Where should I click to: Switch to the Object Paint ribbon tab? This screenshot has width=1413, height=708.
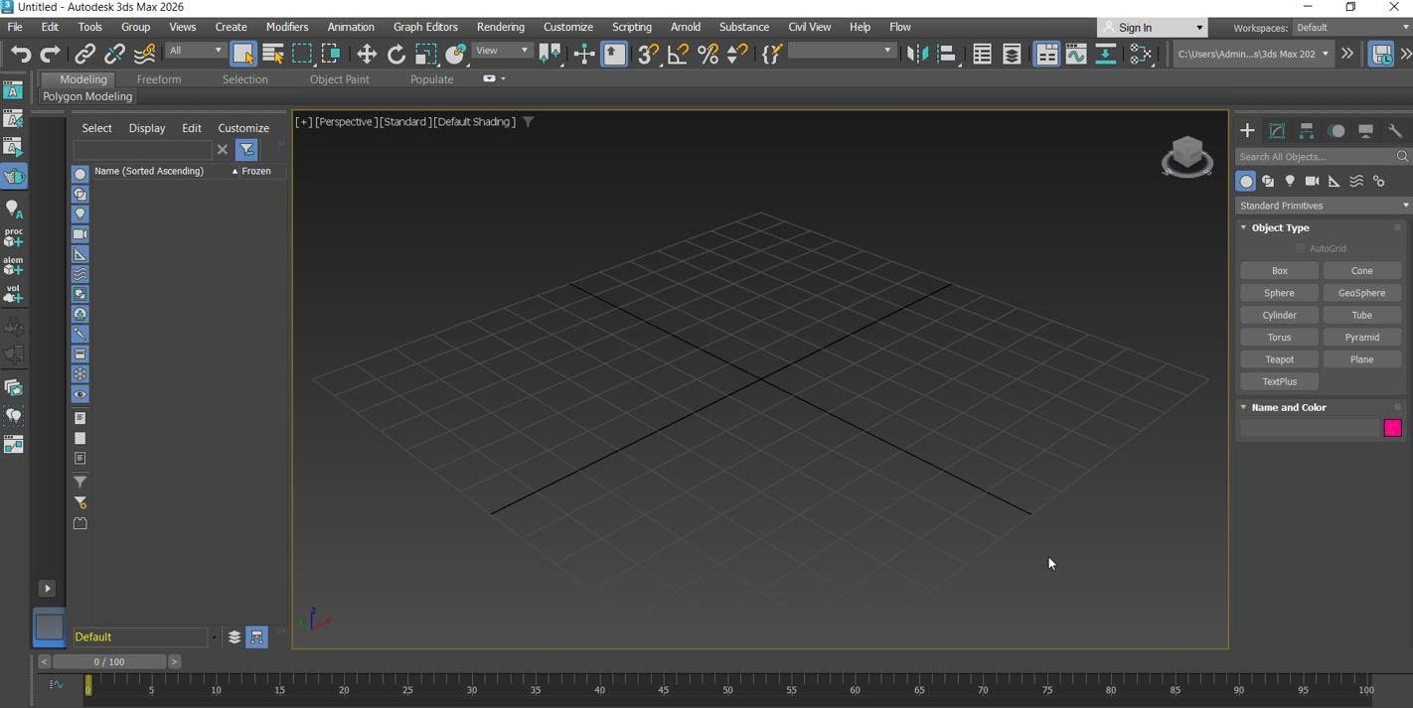pos(340,79)
